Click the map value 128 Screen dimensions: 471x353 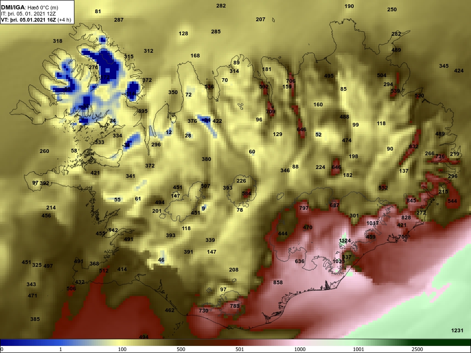183,33
